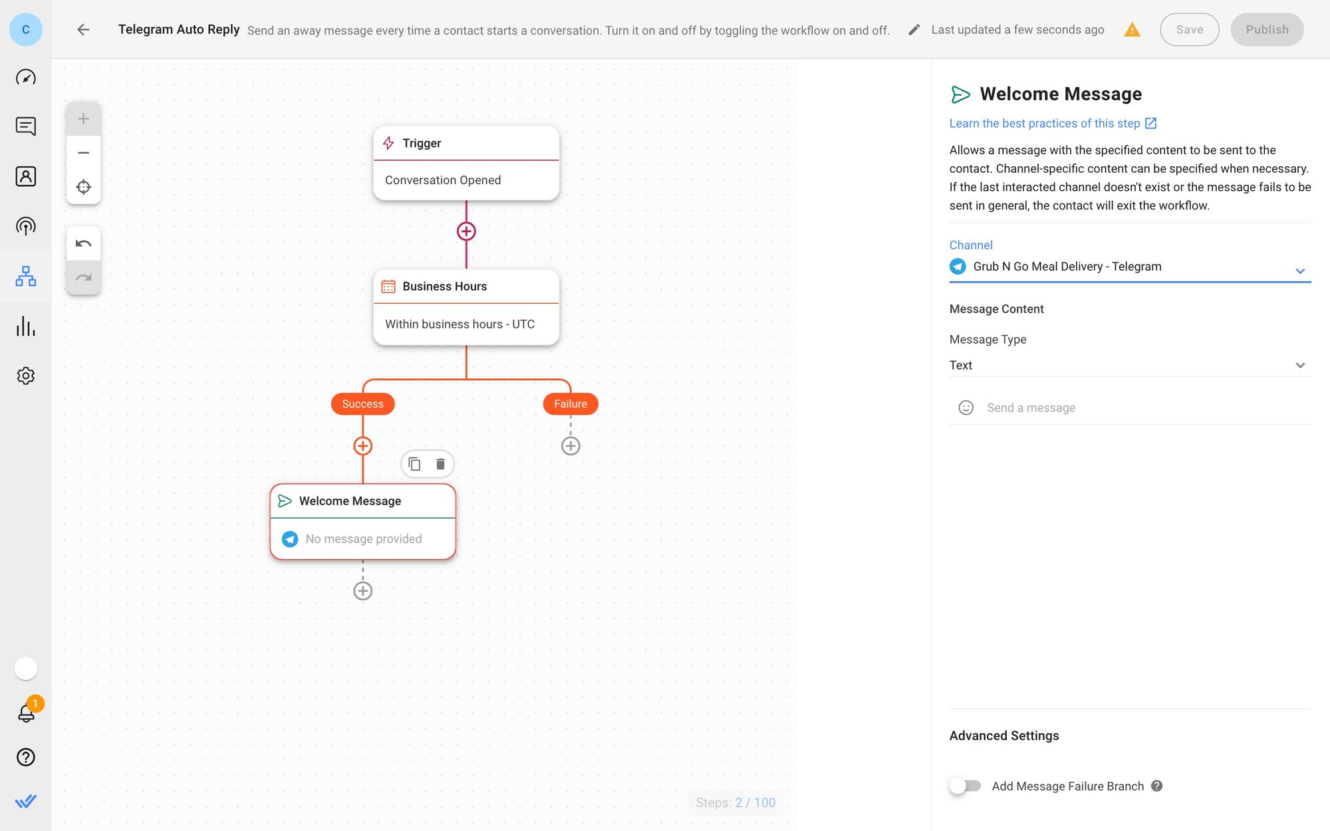Image resolution: width=1330 pixels, height=831 pixels.
Task: Click Save button in top toolbar
Action: 1190,30
